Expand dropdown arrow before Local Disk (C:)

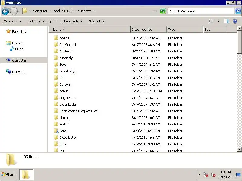tap(50, 11)
